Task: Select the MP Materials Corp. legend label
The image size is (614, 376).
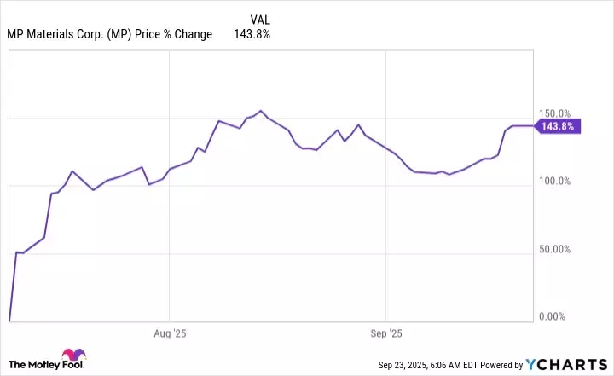Action: (x=110, y=35)
